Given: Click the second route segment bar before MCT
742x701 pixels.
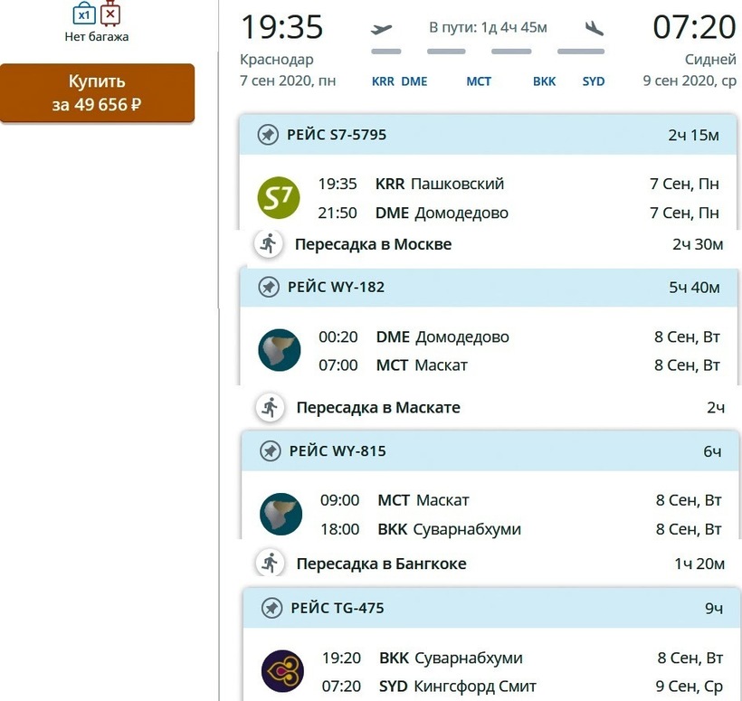Looking at the screenshot, I should [x=446, y=52].
